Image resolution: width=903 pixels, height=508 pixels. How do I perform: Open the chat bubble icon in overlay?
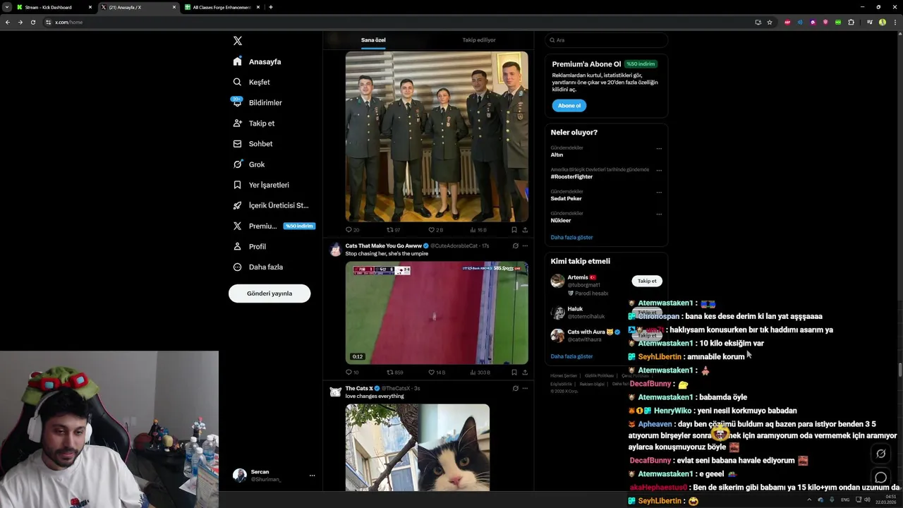click(x=880, y=478)
